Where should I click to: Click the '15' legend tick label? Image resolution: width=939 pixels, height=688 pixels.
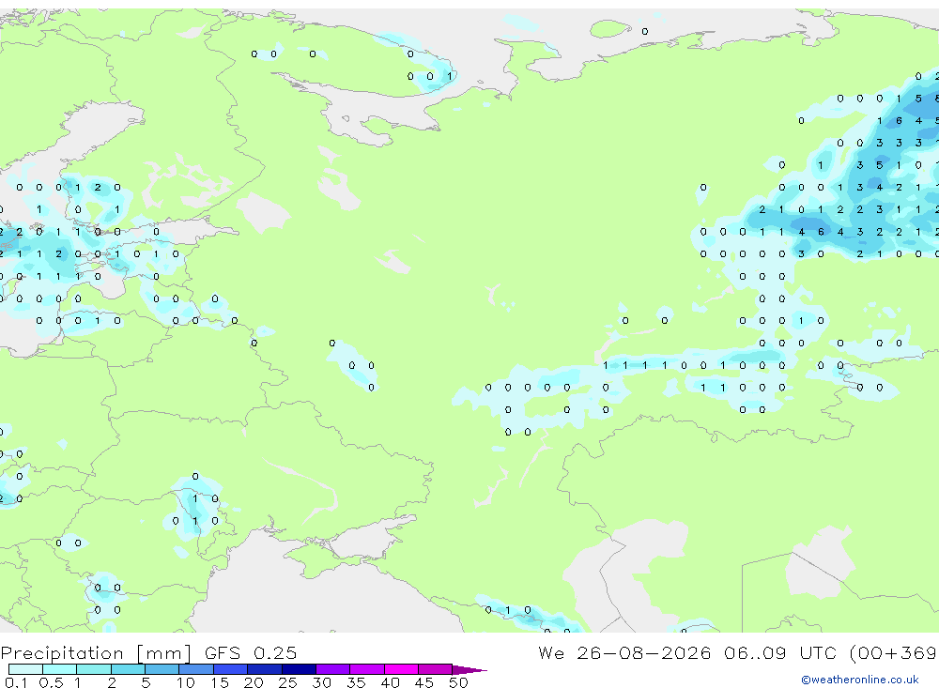(219, 682)
